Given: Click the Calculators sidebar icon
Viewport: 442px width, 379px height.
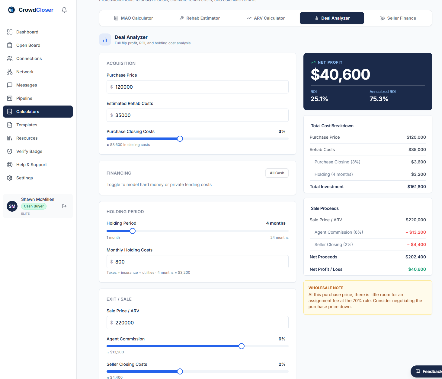Looking at the screenshot, I should tap(10, 112).
